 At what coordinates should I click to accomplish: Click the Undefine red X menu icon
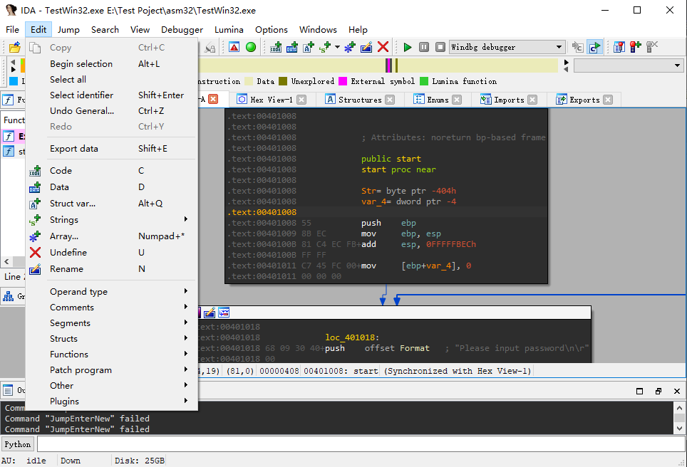tap(35, 253)
